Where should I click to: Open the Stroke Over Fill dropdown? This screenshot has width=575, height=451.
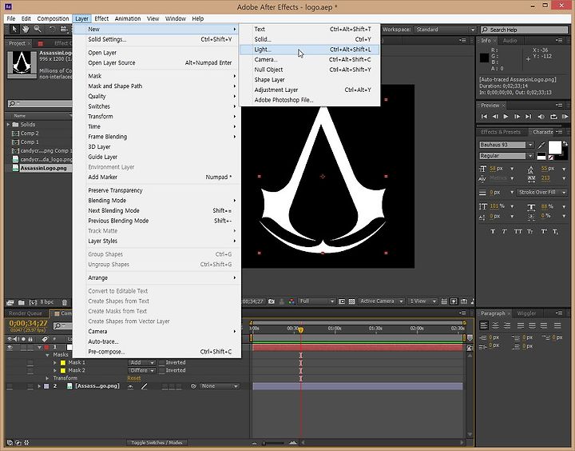coord(542,193)
